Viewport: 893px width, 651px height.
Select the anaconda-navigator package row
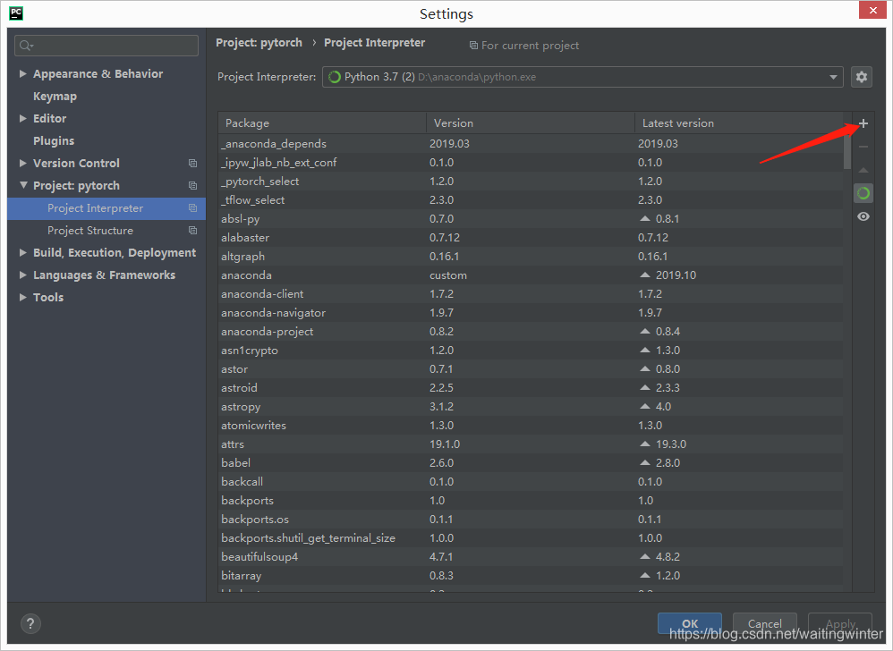tap(531, 312)
